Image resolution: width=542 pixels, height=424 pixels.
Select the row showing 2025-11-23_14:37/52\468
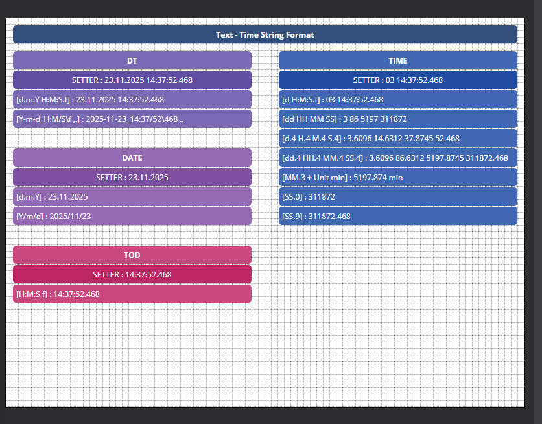tap(132, 119)
